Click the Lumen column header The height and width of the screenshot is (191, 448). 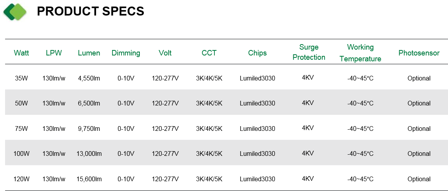[x=89, y=53]
